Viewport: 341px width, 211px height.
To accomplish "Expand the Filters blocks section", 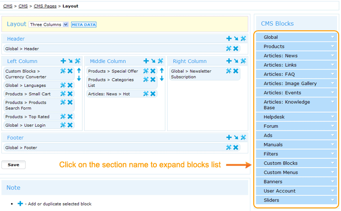I will click(x=296, y=154).
